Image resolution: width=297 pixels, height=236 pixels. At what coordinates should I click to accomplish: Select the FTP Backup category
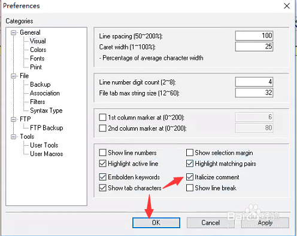pyautogui.click(x=47, y=128)
